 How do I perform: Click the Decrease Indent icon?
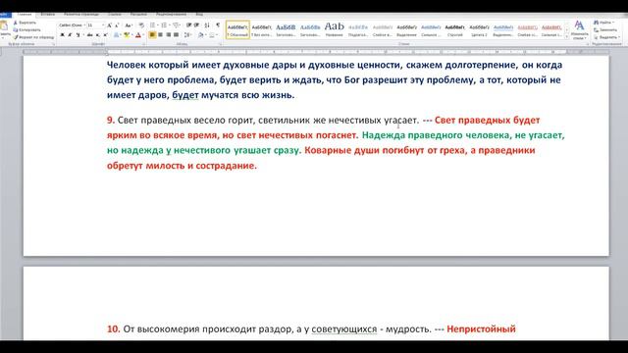pos(188,25)
